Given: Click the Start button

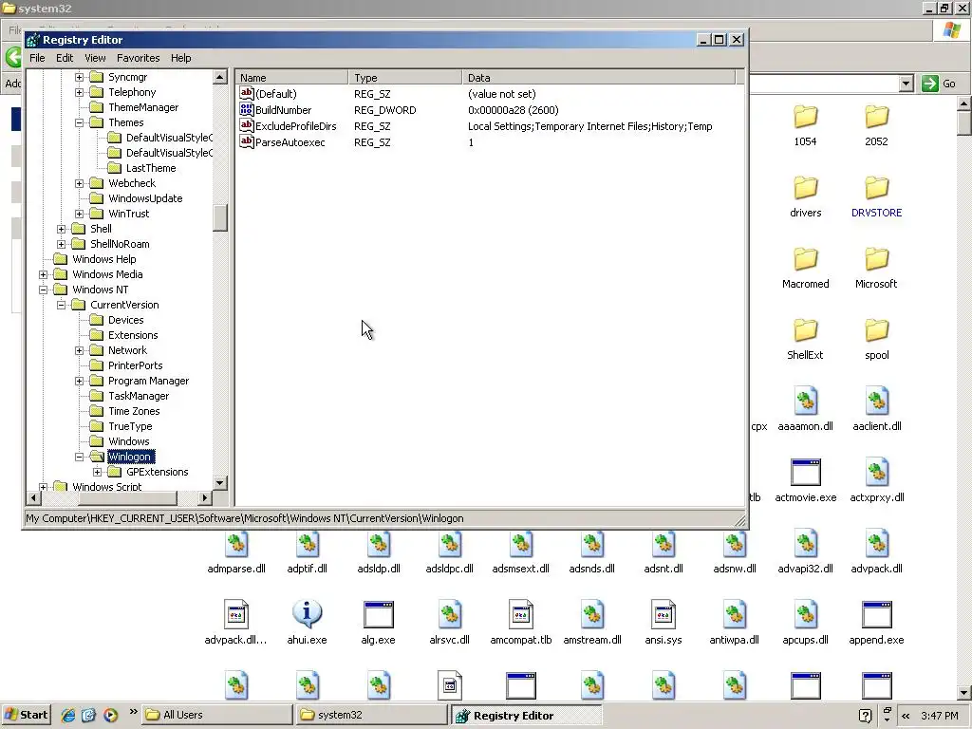Looking at the screenshot, I should coord(26,715).
